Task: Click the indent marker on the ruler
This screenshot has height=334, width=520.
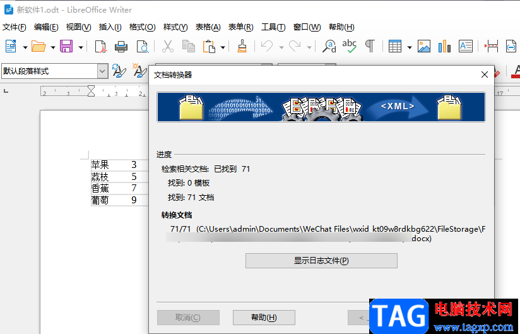Action: coord(92,91)
